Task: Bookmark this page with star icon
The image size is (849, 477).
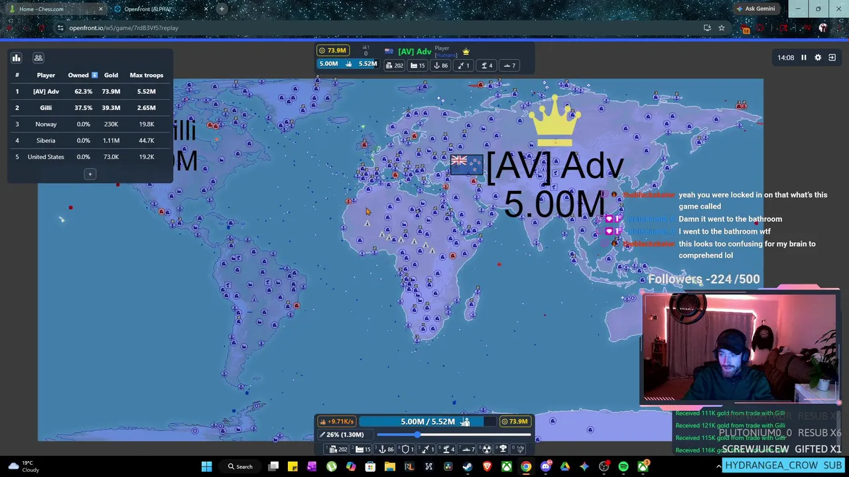Action: [x=721, y=28]
